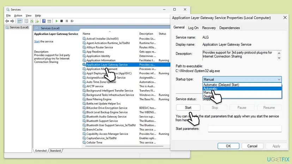Select Background Intelligent Transfer Service row
Image resolution: width=292 pixels, height=164 pixels.
[126, 90]
